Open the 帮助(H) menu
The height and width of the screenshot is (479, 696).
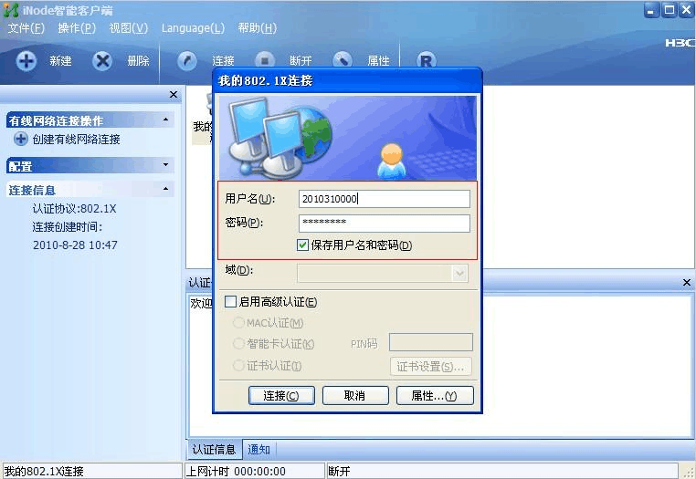tap(258, 28)
